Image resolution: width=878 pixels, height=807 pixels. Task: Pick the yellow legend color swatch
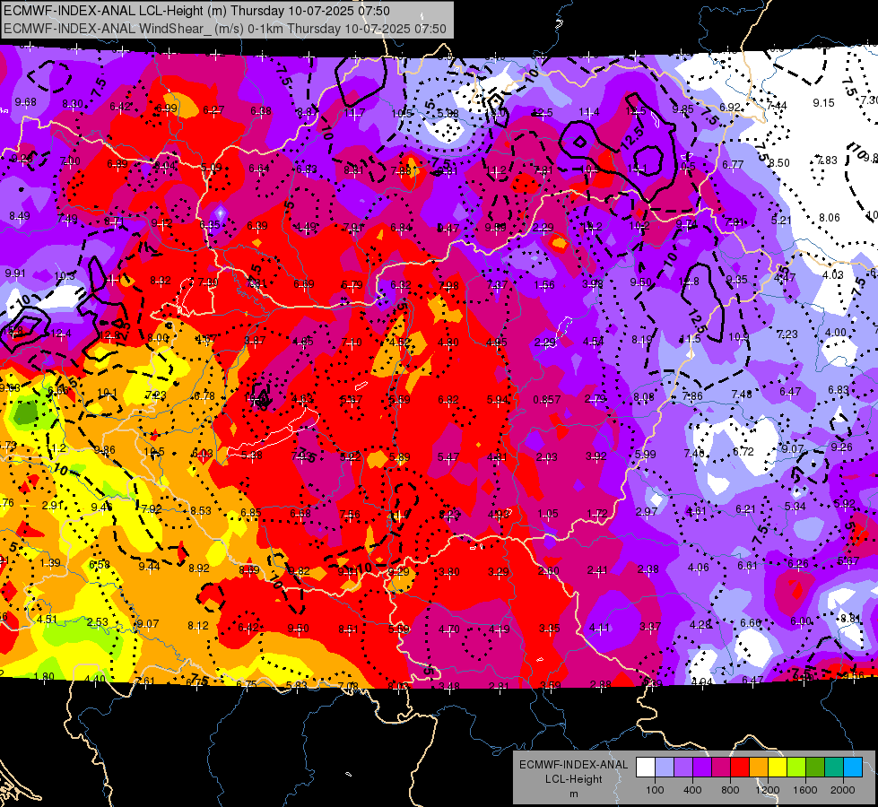[778, 768]
